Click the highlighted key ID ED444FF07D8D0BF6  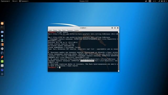pyautogui.click(x=87, y=61)
